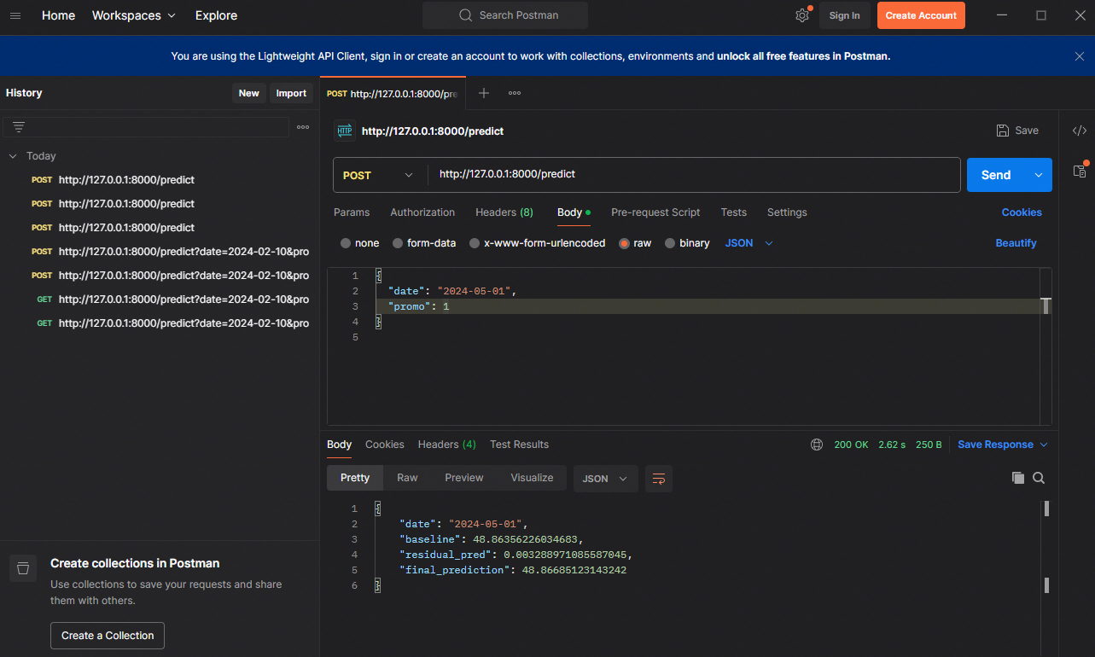Search within response body icon
This screenshot has width=1095, height=657.
(x=1039, y=478)
